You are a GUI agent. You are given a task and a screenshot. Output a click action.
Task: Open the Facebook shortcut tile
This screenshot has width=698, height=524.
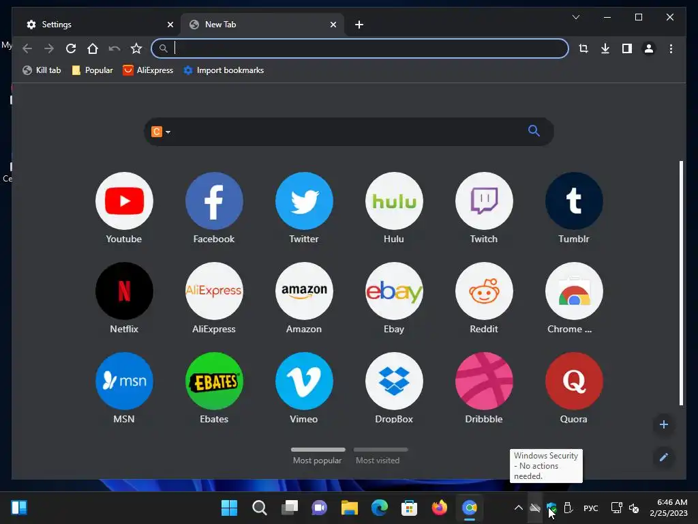[214, 201]
